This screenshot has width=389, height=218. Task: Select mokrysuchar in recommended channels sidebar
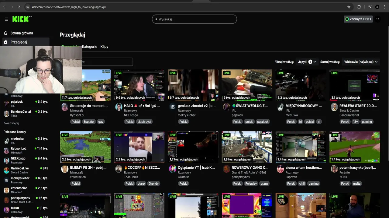(26, 180)
